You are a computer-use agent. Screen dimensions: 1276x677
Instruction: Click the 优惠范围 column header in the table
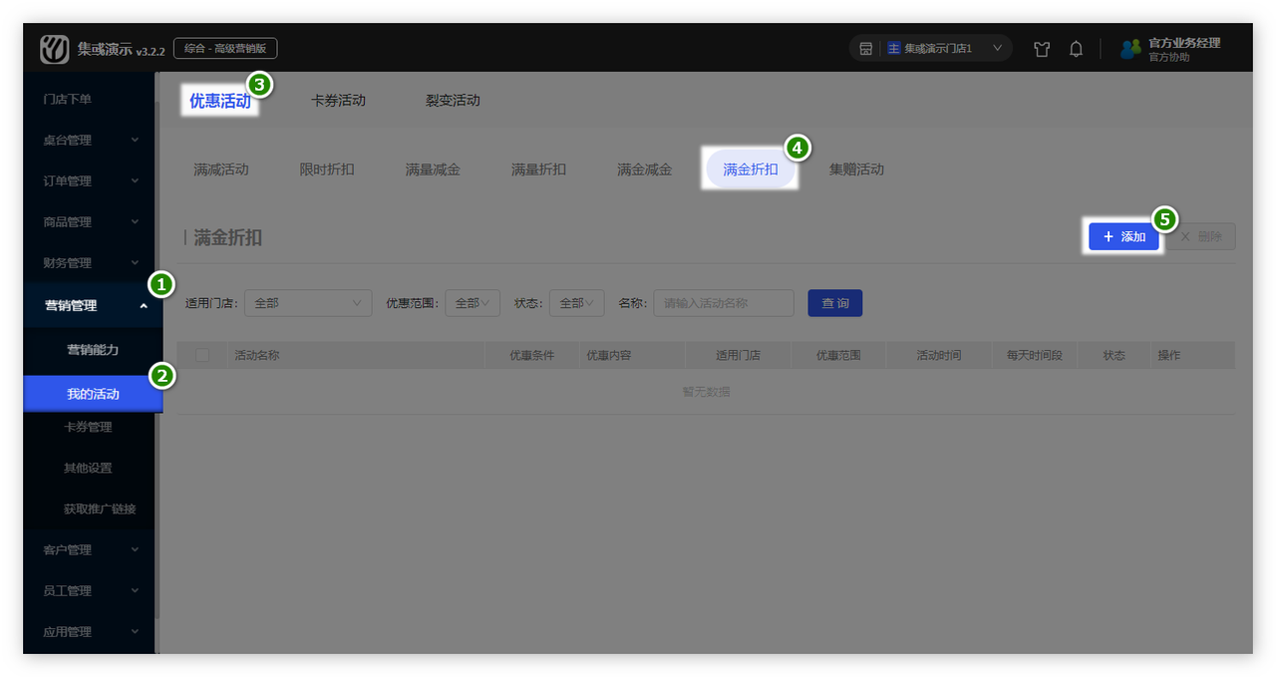(x=838, y=355)
